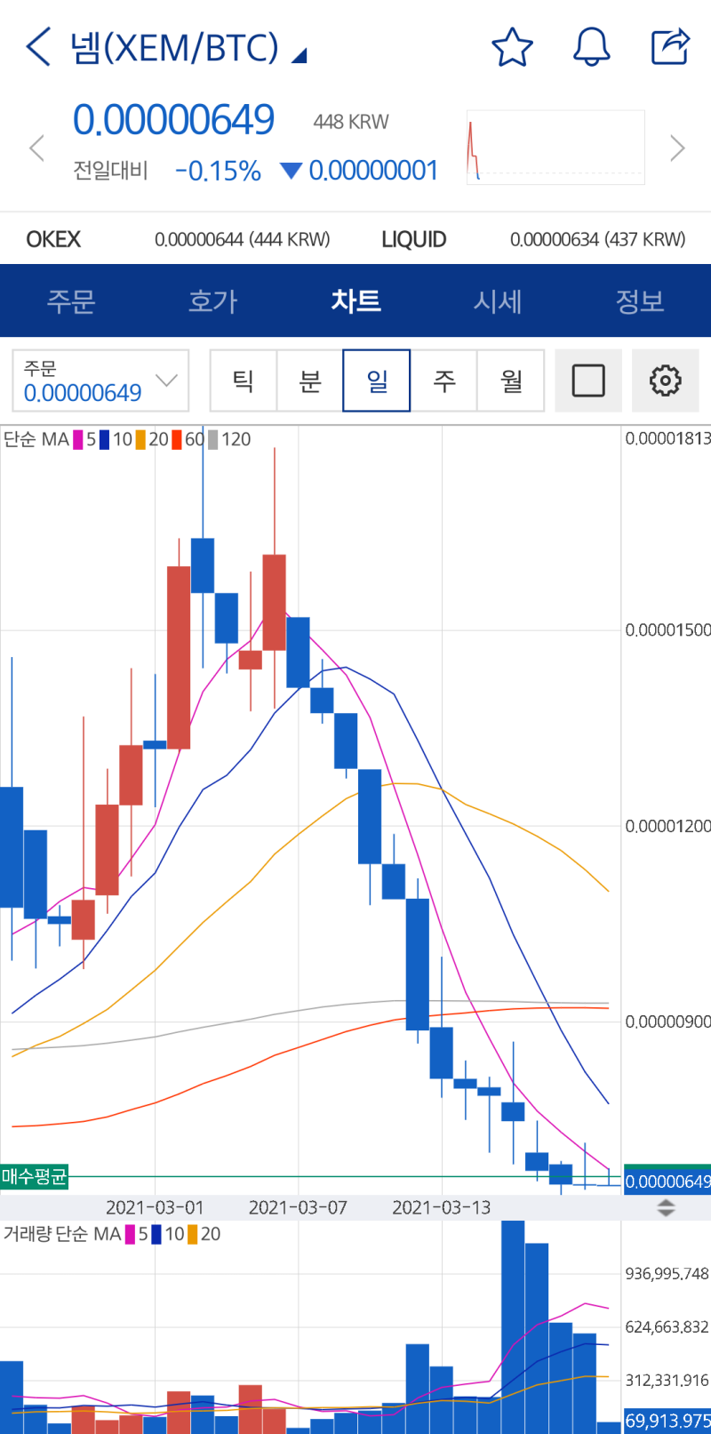Image resolution: width=711 pixels, height=1434 pixels.
Task: Select the 차트 tab
Action: click(x=355, y=300)
